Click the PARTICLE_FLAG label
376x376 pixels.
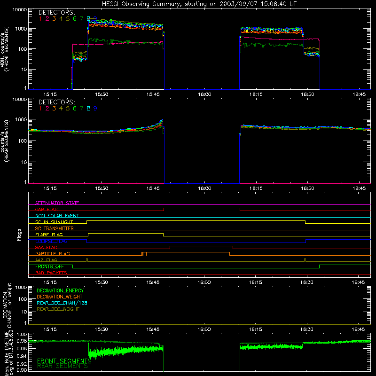click(53, 254)
